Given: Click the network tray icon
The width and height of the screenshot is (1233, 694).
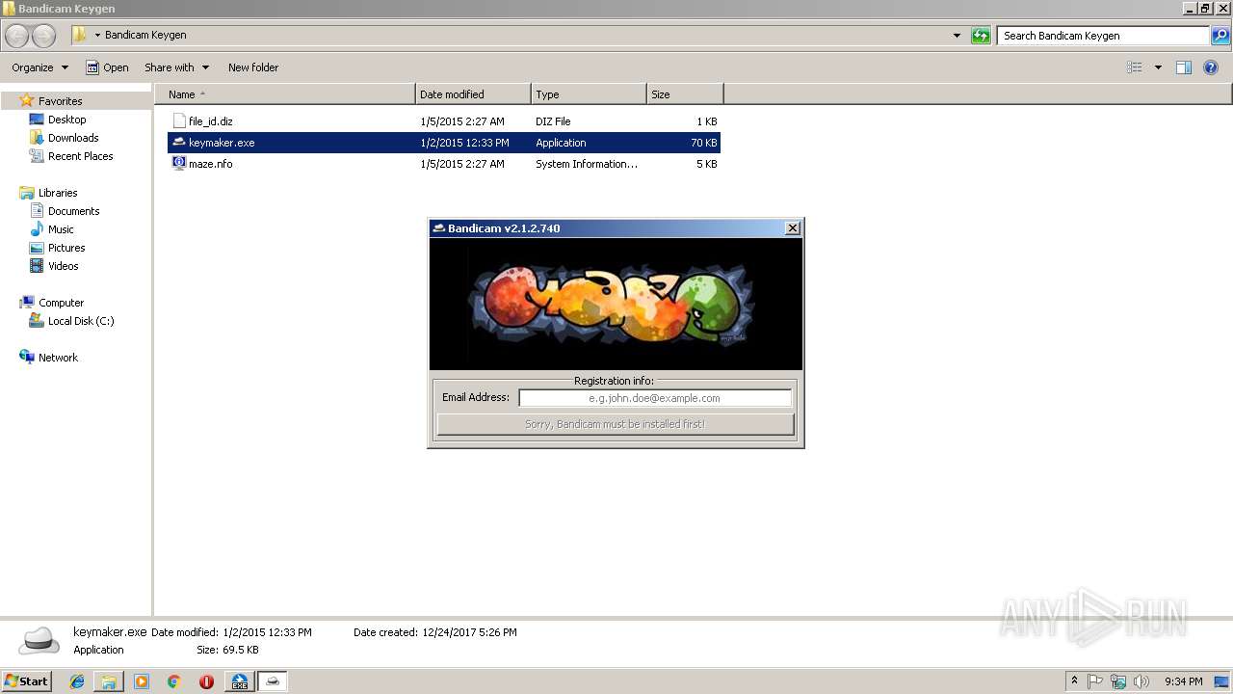Looking at the screenshot, I should tap(1118, 681).
